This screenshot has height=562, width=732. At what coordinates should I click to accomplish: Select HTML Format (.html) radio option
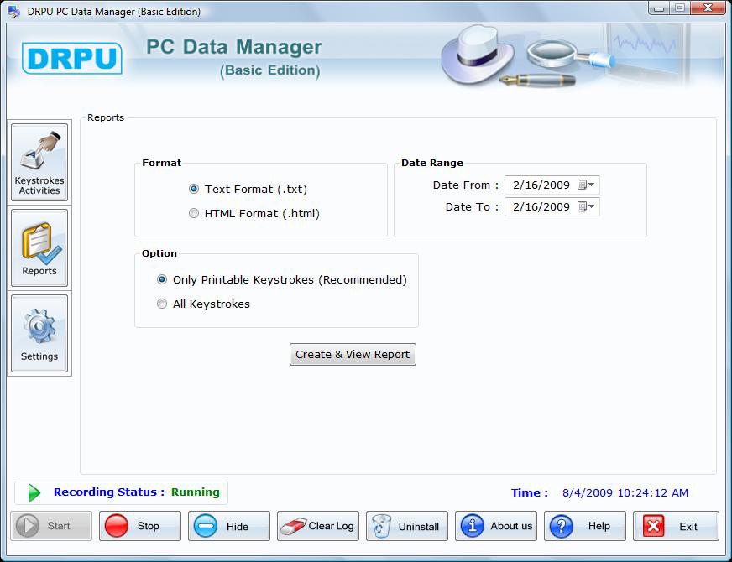point(194,213)
